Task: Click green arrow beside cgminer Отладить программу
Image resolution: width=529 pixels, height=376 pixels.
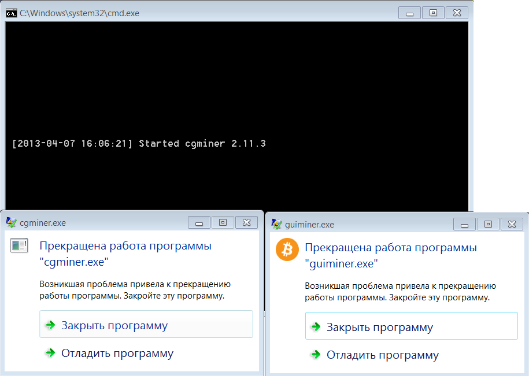Action: [x=51, y=353]
